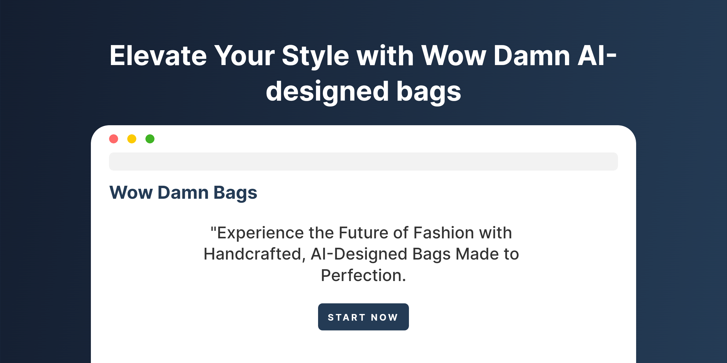Click the word 'Fashion' in the quote

[443, 233]
